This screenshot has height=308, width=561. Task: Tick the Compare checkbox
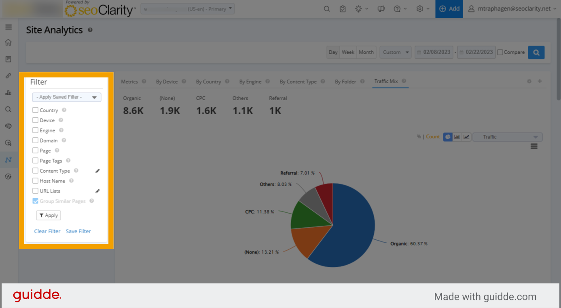[x=500, y=52]
